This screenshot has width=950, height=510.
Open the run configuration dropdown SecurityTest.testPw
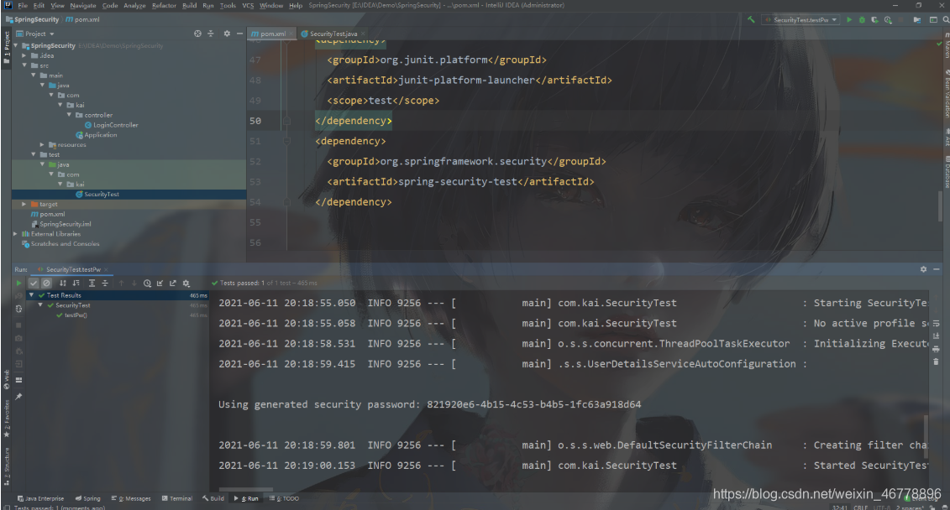coord(800,18)
